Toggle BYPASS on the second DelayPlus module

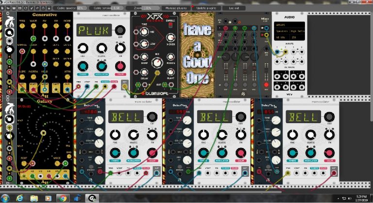[x=180, y=167]
